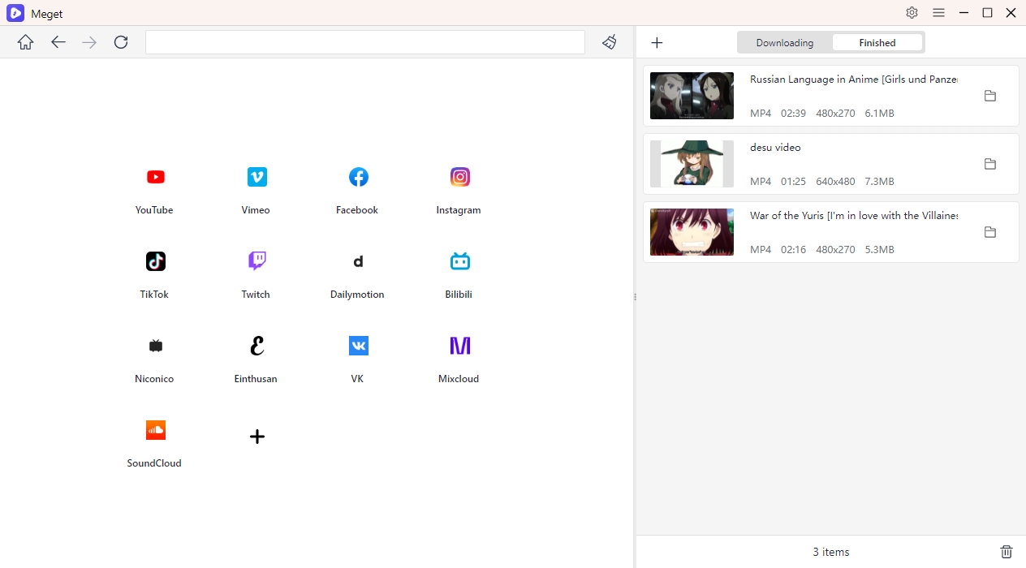1026x568 pixels.
Task: Select the title 'desu video'
Action: [775, 148]
